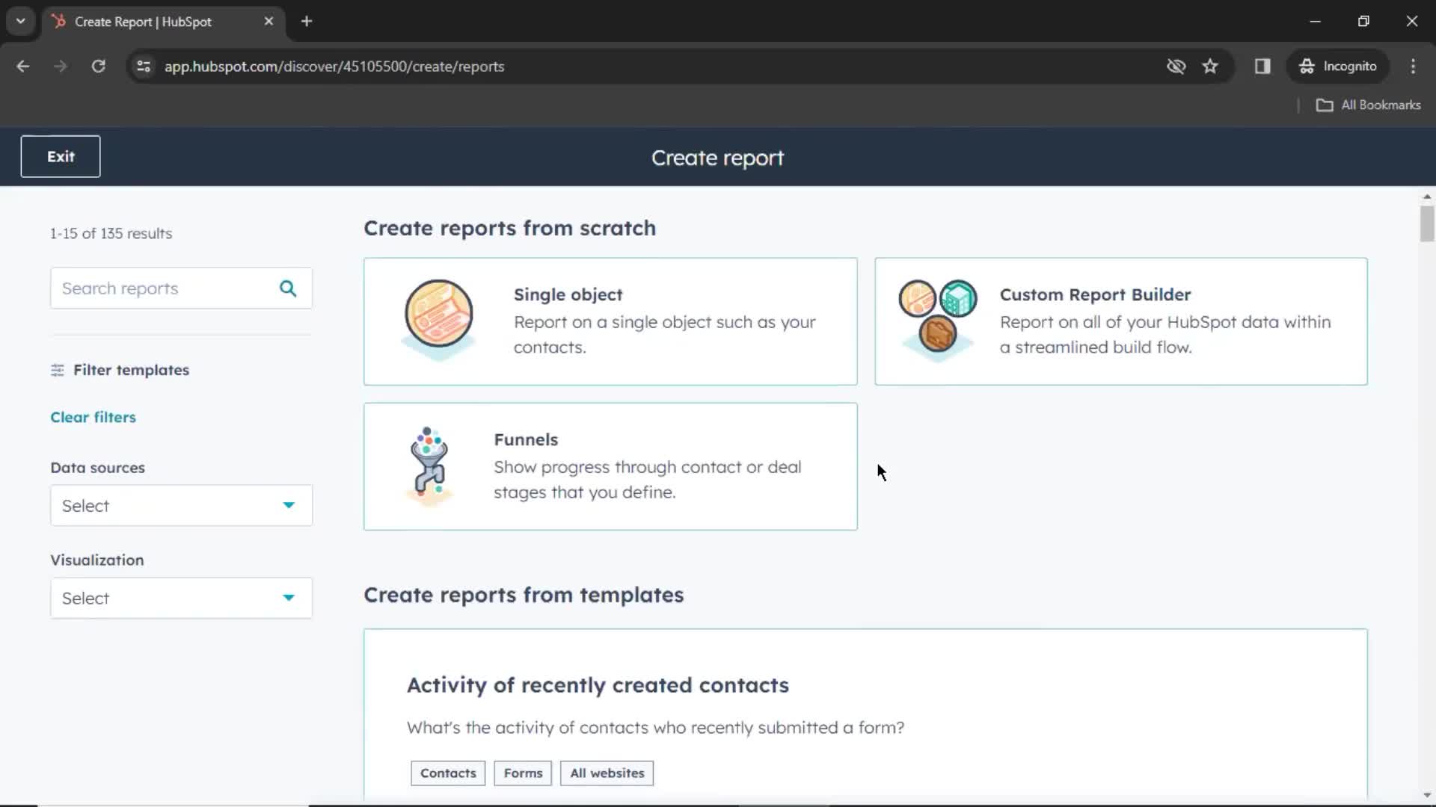
Task: Click the Funnels faucet illustration icon
Action: 429,466
